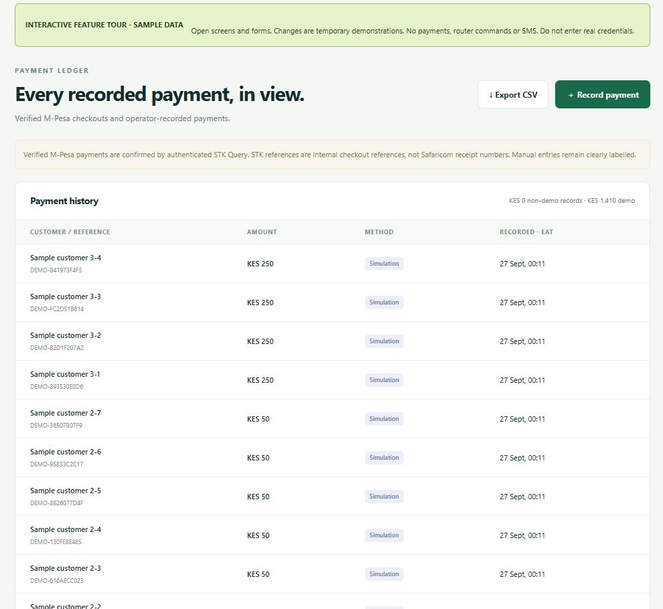The height and width of the screenshot is (609, 663).
Task: Click the Simulation badge for customer 2-6
Action: (384, 458)
